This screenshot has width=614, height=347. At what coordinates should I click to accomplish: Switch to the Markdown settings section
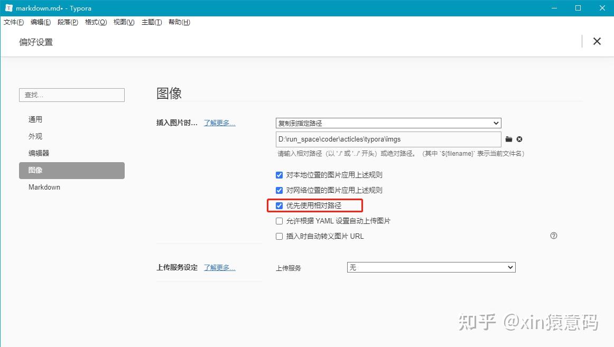point(44,187)
